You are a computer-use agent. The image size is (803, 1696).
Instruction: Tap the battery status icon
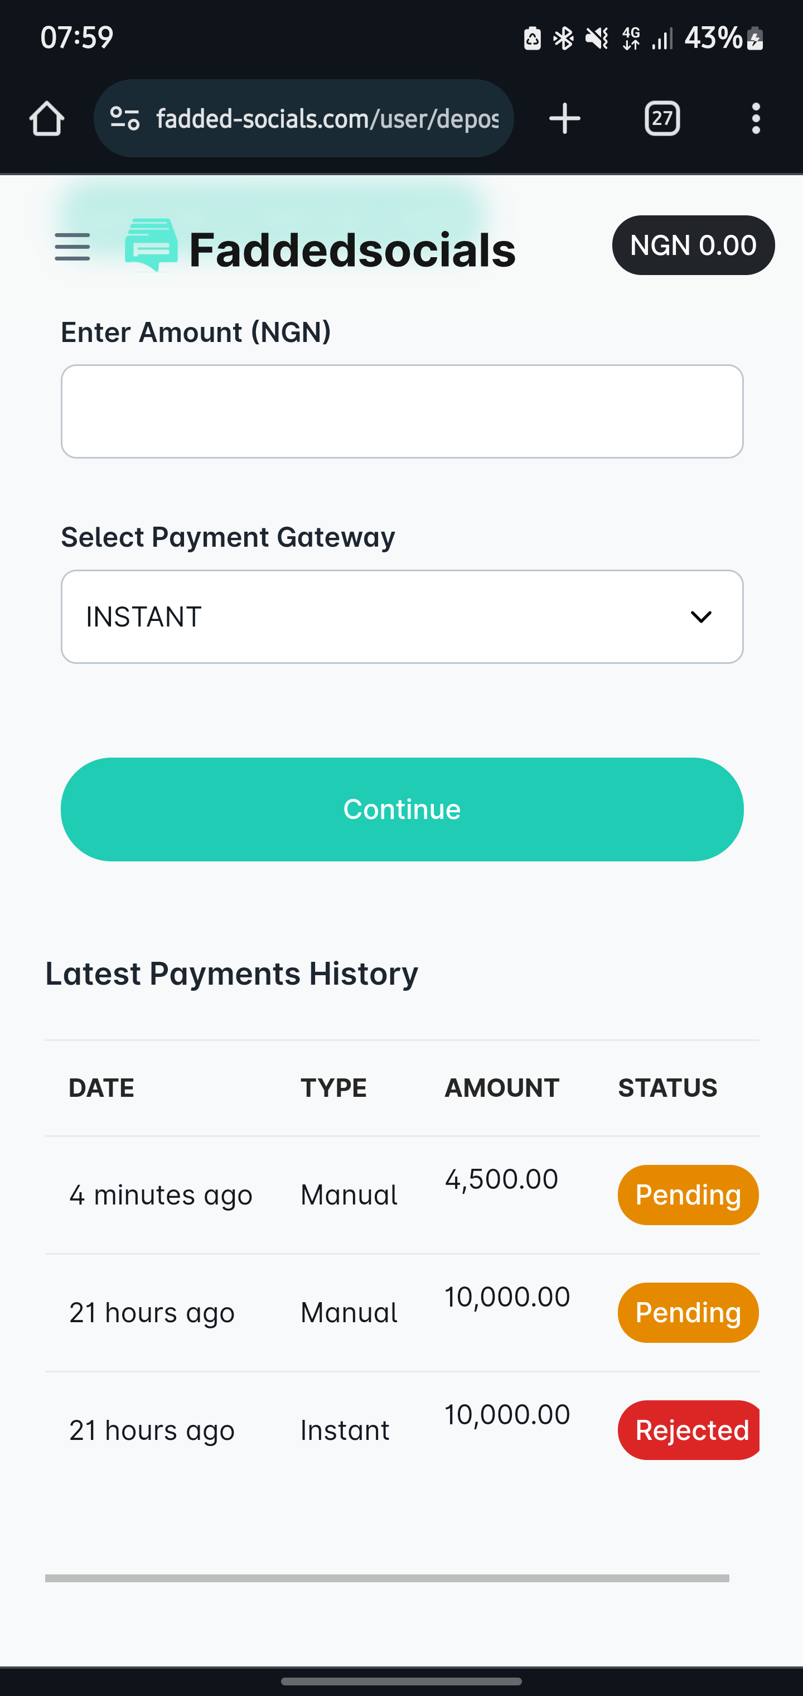[756, 38]
